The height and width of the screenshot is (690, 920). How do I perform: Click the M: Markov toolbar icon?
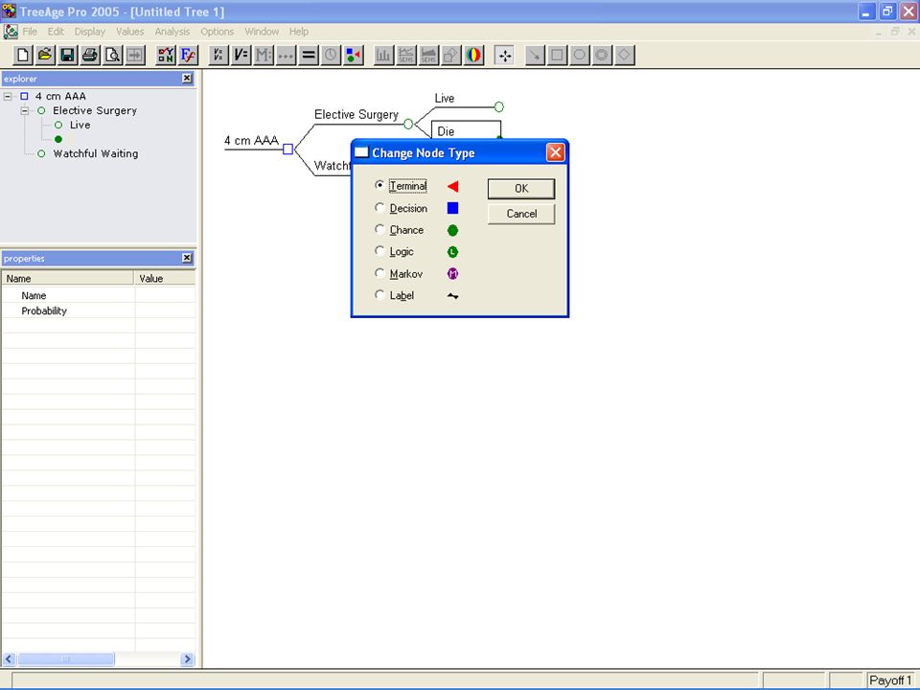point(264,56)
